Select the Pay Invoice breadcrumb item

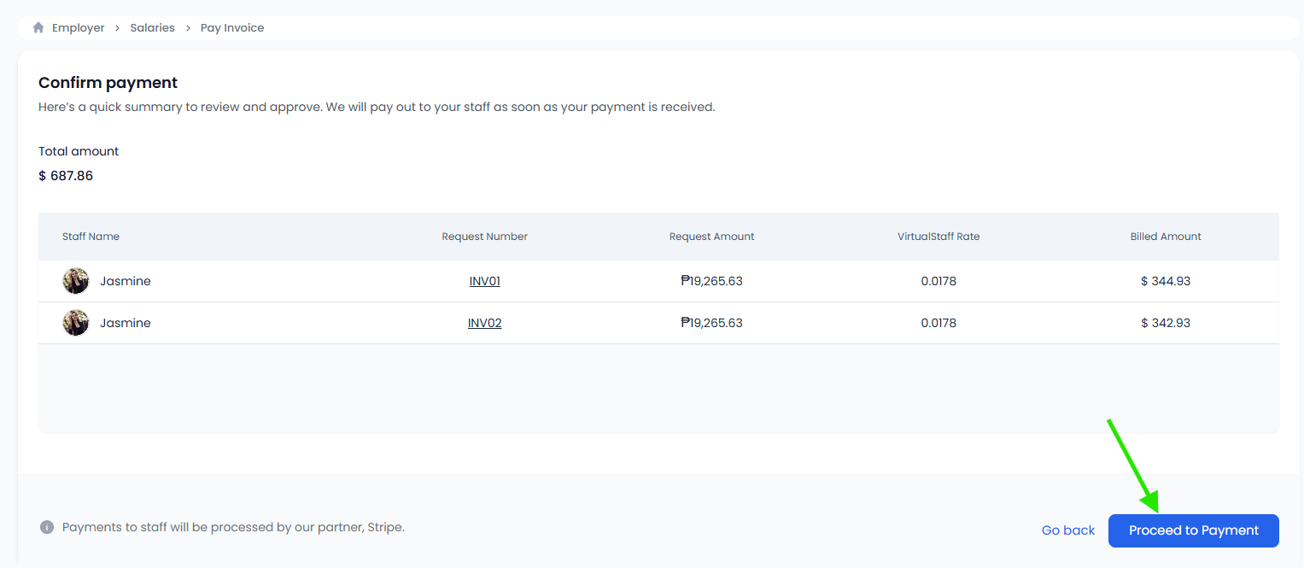(232, 28)
